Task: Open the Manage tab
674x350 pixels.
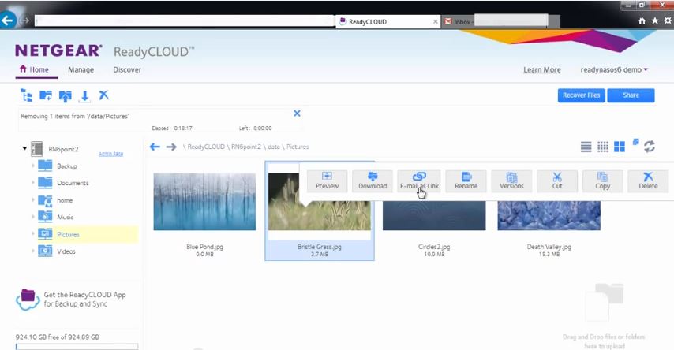Action: [81, 69]
